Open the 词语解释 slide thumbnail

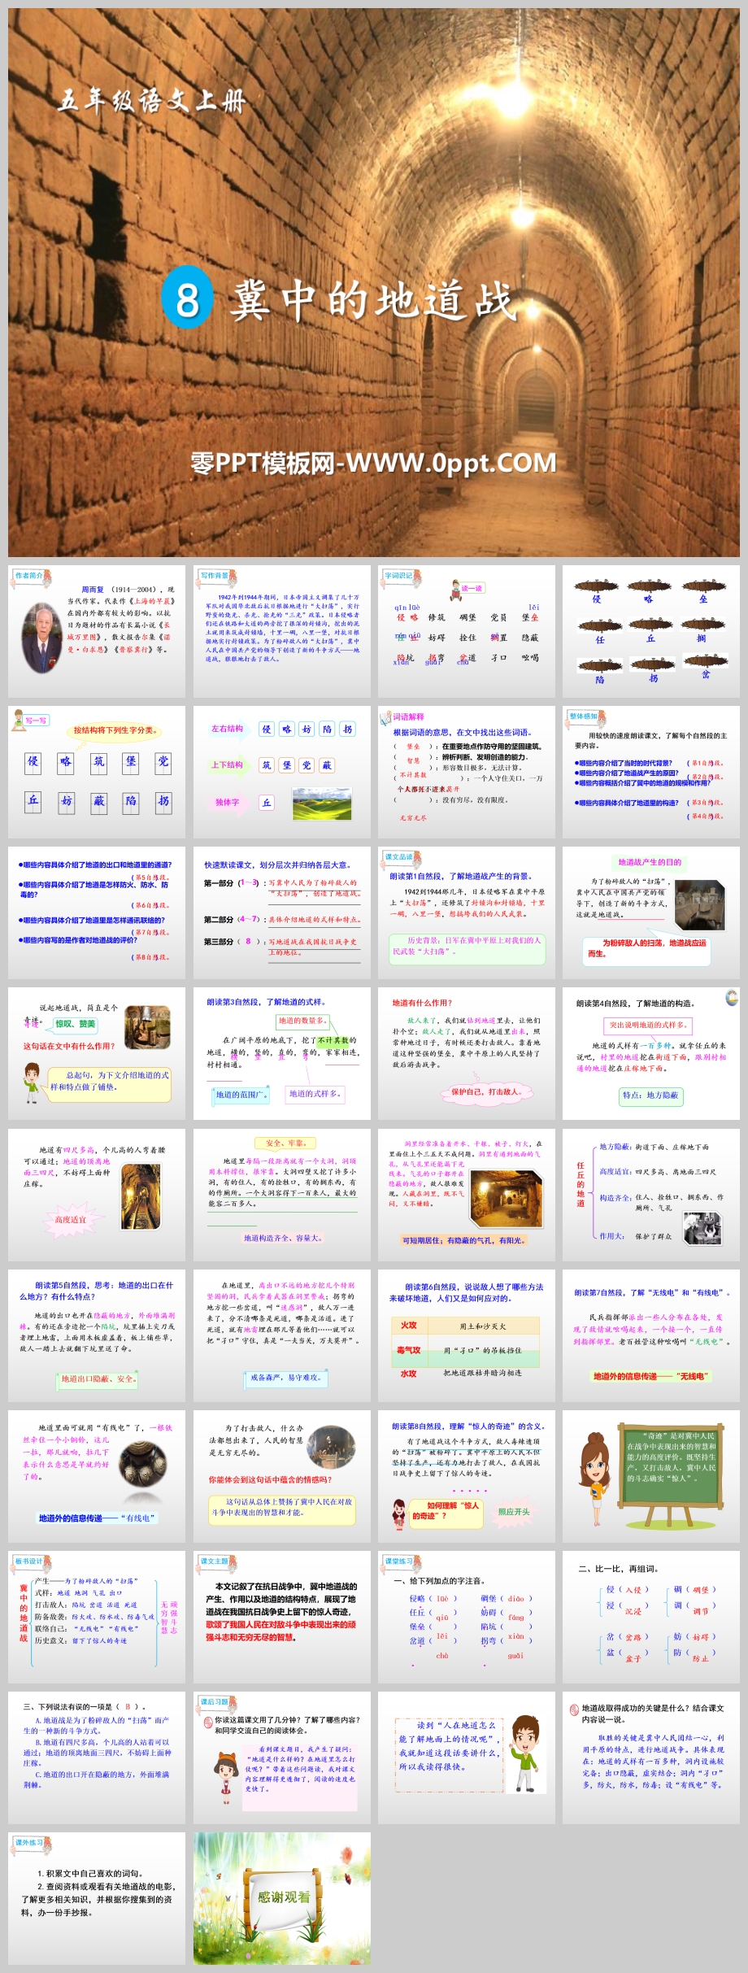[466, 772]
